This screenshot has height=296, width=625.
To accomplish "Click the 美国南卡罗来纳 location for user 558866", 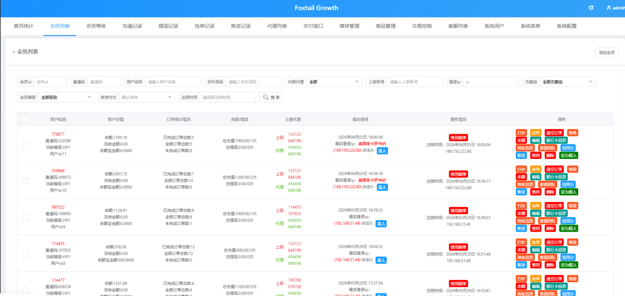I will click(372, 180).
